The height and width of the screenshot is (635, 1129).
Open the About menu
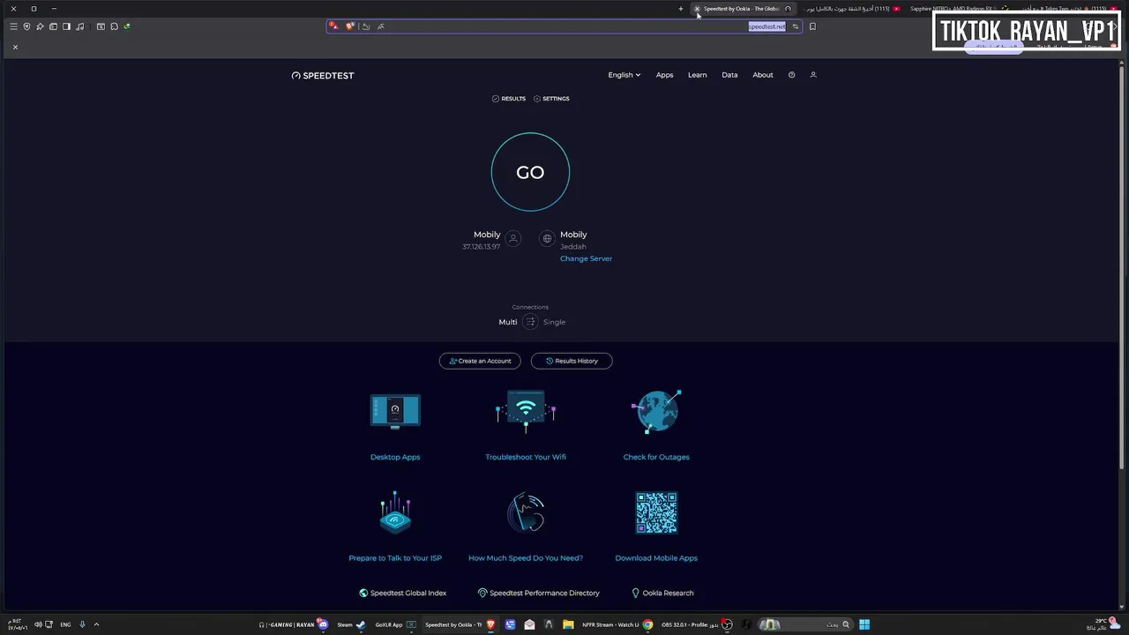(763, 75)
